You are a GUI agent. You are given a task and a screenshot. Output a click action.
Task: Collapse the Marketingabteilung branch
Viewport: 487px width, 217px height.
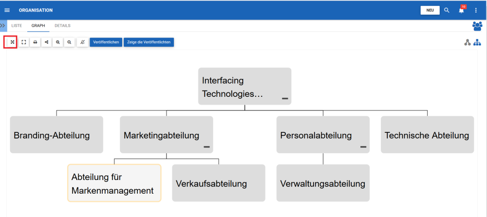(x=206, y=146)
